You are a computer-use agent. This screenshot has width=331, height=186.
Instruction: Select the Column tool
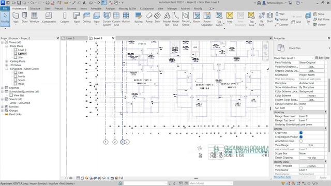65,18
